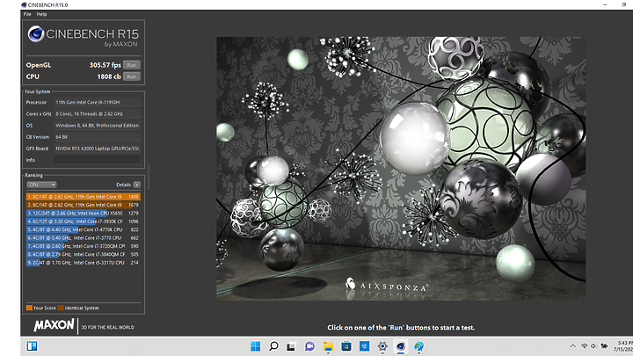Open Microsoft Store from the taskbar
This screenshot has height=356, width=633.
[x=346, y=346]
